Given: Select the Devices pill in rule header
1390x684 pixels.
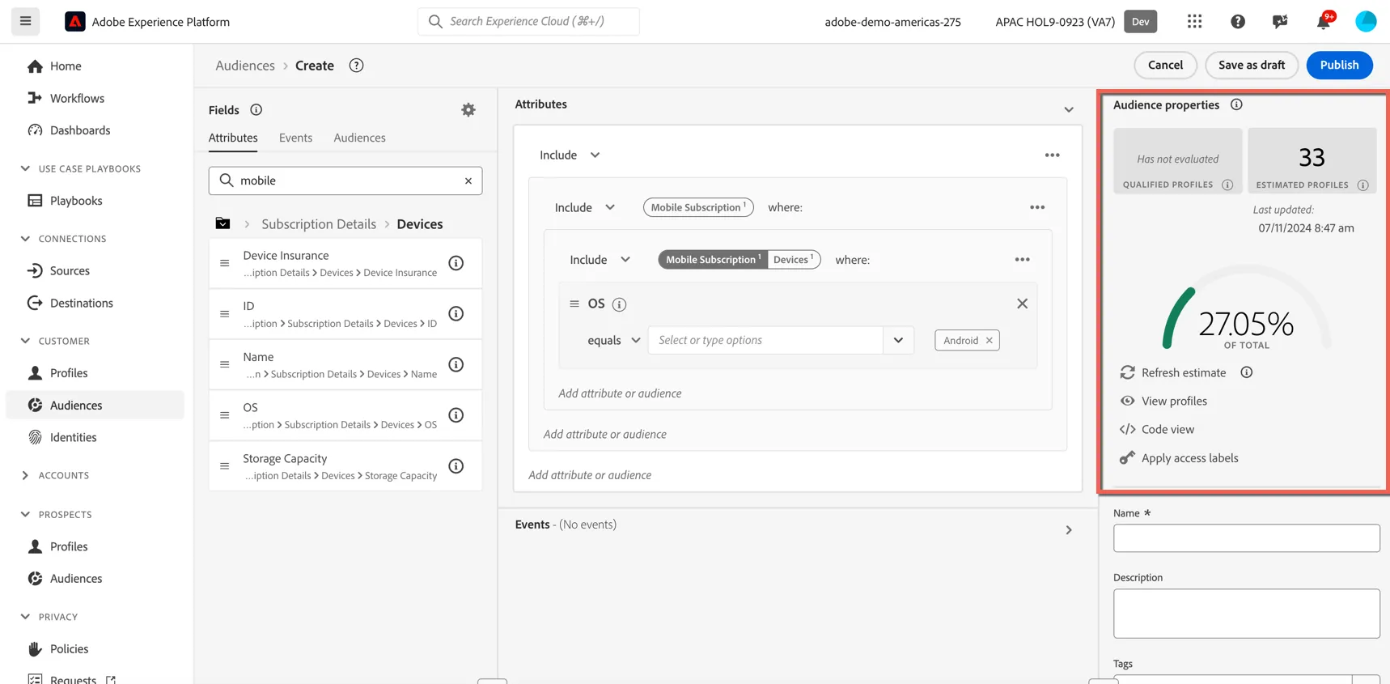Looking at the screenshot, I should coord(793,260).
